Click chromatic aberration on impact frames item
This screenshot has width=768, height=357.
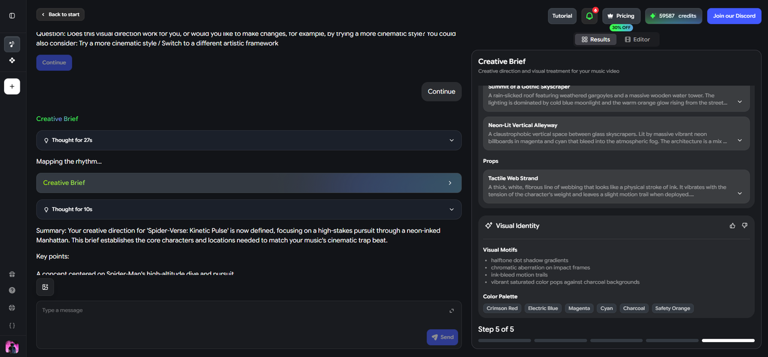pyautogui.click(x=541, y=268)
